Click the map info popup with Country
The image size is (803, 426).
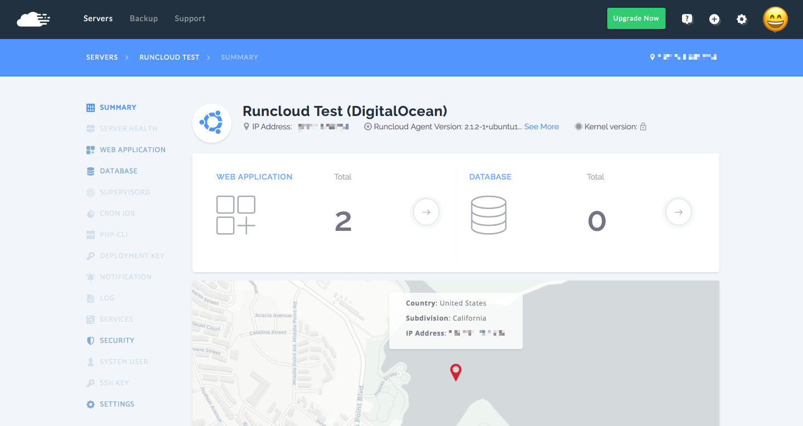[456, 321]
